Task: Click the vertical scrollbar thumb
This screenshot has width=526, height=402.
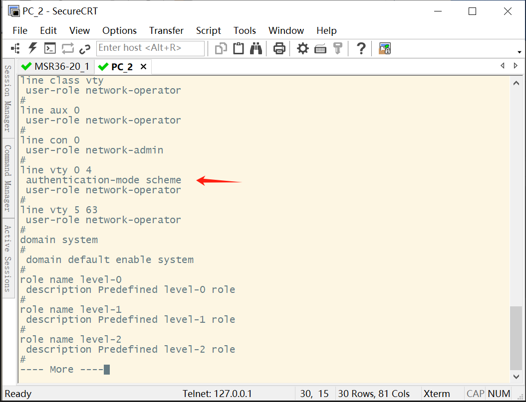Action: pos(516,338)
